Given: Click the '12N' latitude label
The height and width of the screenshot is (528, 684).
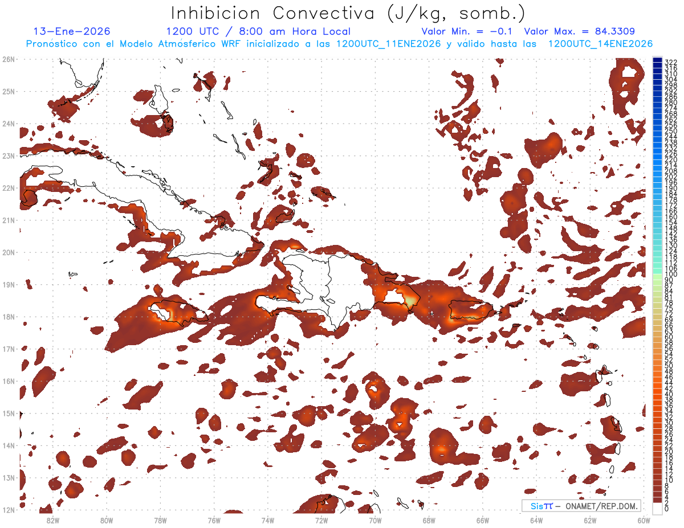Looking at the screenshot, I should pyautogui.click(x=9, y=509).
